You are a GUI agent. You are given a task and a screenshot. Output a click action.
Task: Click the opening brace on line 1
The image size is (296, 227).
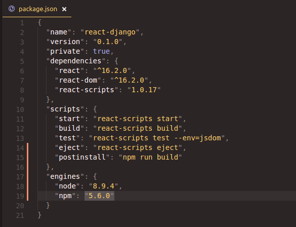click(39, 22)
